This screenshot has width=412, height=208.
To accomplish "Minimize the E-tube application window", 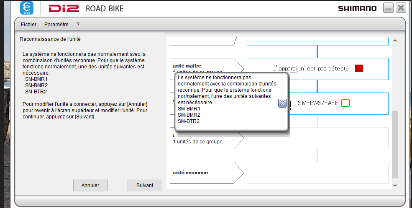I will tap(388, 8).
